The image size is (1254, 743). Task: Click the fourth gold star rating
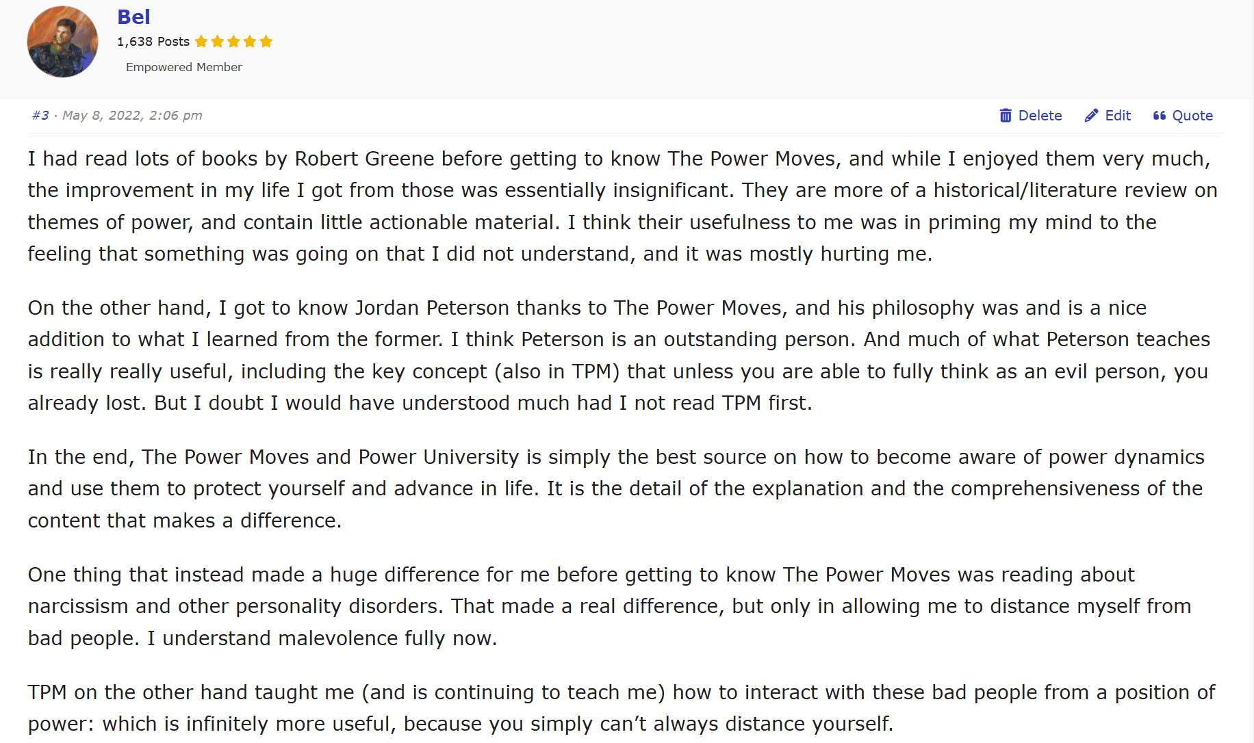pyautogui.click(x=250, y=42)
